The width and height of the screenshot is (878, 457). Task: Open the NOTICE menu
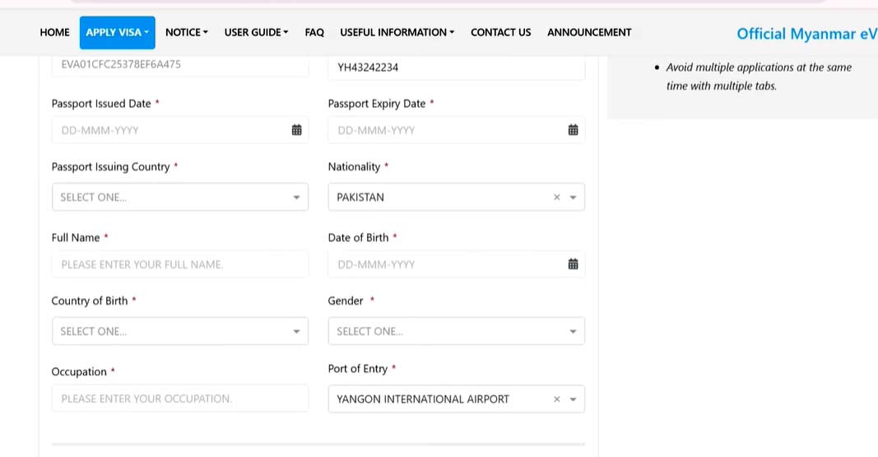pyautogui.click(x=187, y=32)
